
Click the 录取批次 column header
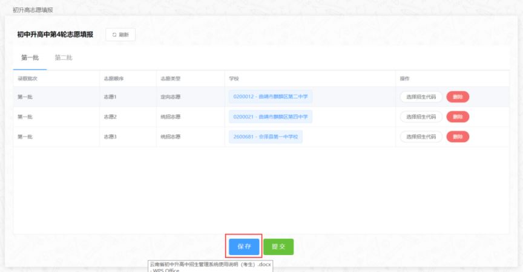click(x=27, y=79)
